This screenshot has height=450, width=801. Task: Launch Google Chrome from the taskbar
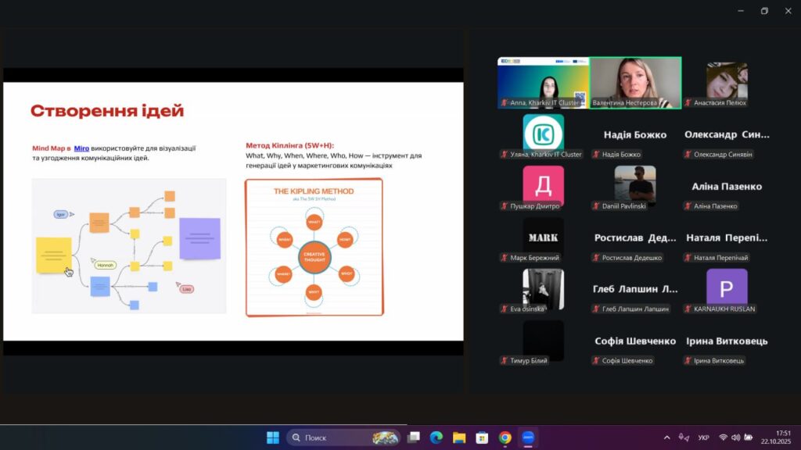tap(505, 437)
